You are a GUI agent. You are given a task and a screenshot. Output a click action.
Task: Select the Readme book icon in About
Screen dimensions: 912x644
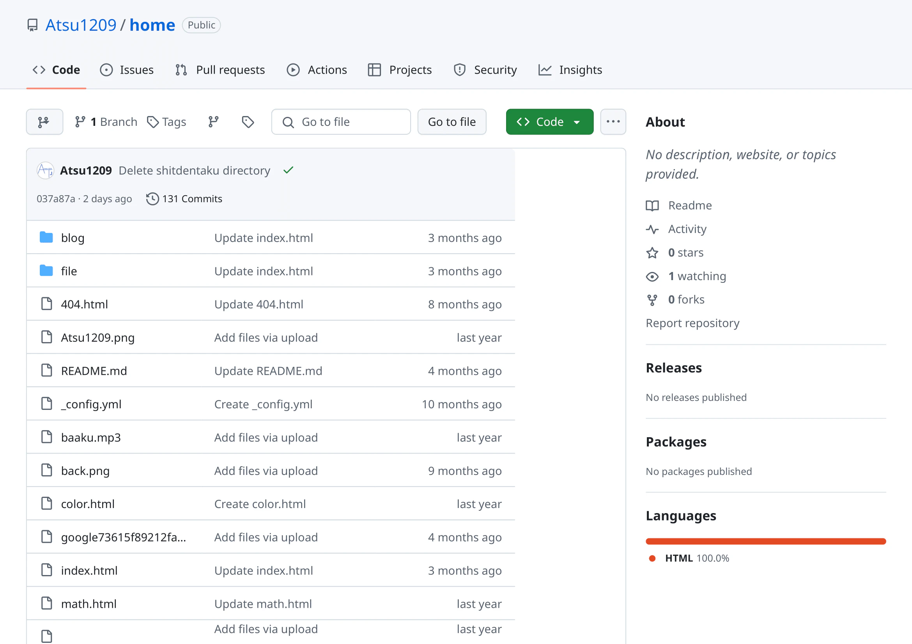(652, 206)
